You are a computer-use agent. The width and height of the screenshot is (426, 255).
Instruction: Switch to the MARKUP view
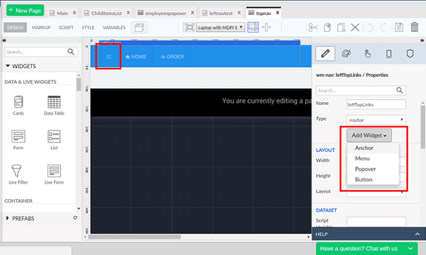[x=41, y=28]
